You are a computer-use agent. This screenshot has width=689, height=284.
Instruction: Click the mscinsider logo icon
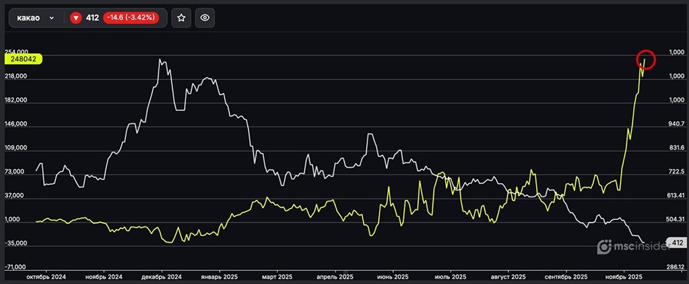tap(603, 246)
